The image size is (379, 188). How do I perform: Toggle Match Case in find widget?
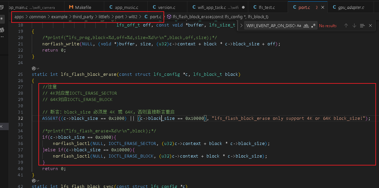(x=299, y=25)
